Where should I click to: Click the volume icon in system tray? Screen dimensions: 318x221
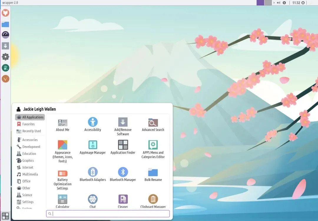point(279,3)
